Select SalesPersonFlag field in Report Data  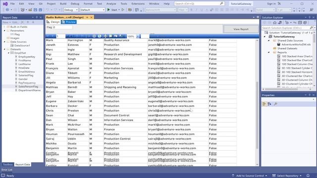point(28,87)
